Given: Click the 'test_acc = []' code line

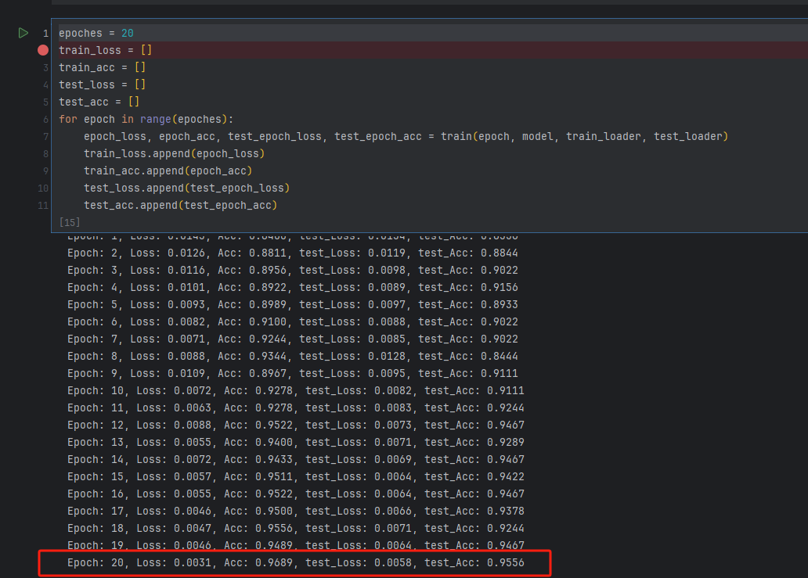Looking at the screenshot, I should pos(99,102).
